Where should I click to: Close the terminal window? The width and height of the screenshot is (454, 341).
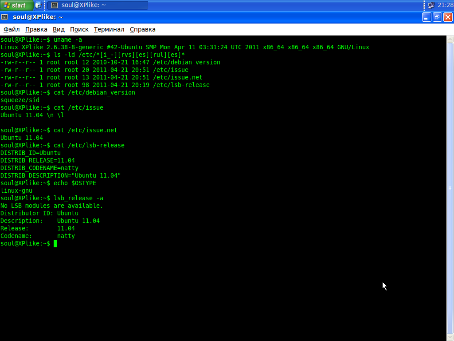tap(448, 17)
